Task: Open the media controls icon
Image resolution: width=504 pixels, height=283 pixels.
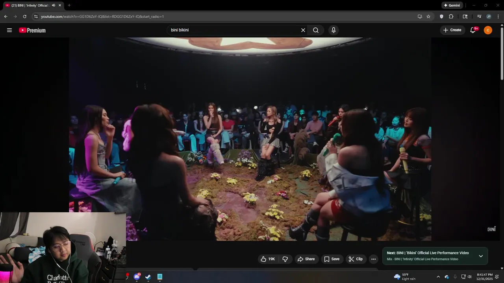Action: [479, 17]
